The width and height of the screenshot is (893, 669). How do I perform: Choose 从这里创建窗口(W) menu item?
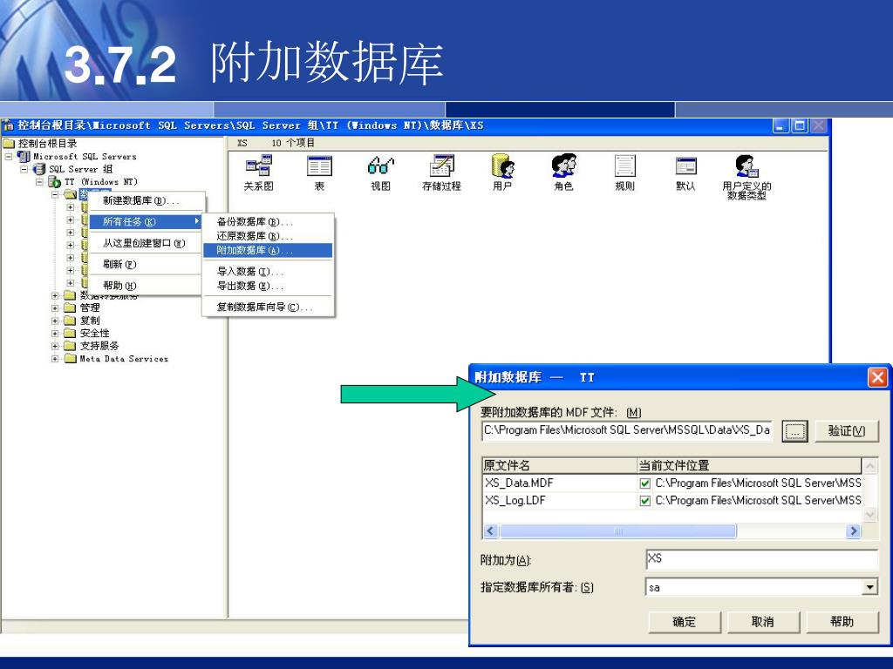coord(147,244)
